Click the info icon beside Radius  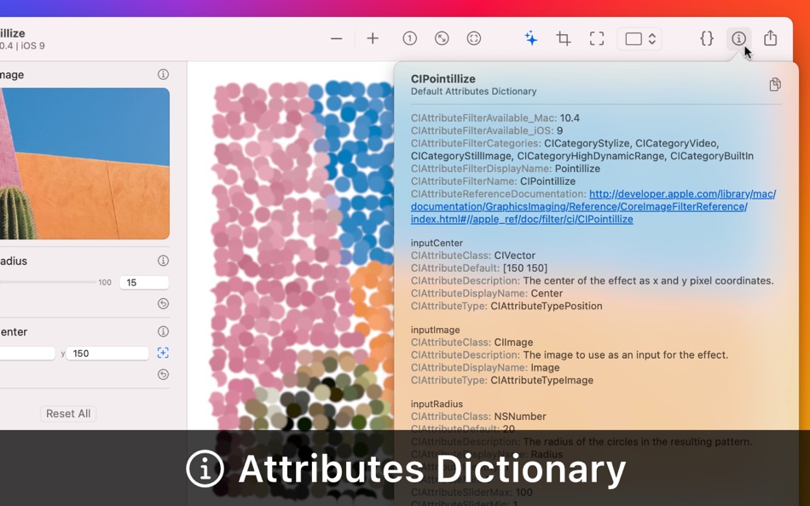[163, 261]
